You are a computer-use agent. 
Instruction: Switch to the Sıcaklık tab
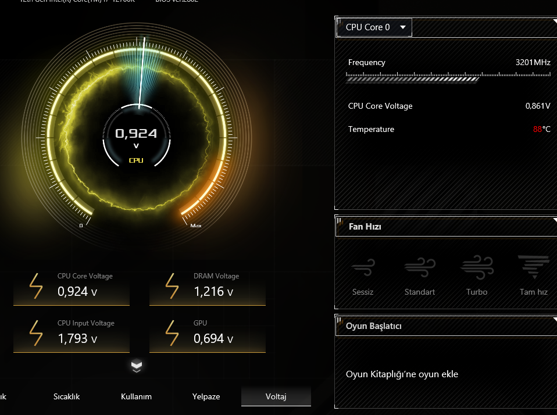[x=66, y=396]
